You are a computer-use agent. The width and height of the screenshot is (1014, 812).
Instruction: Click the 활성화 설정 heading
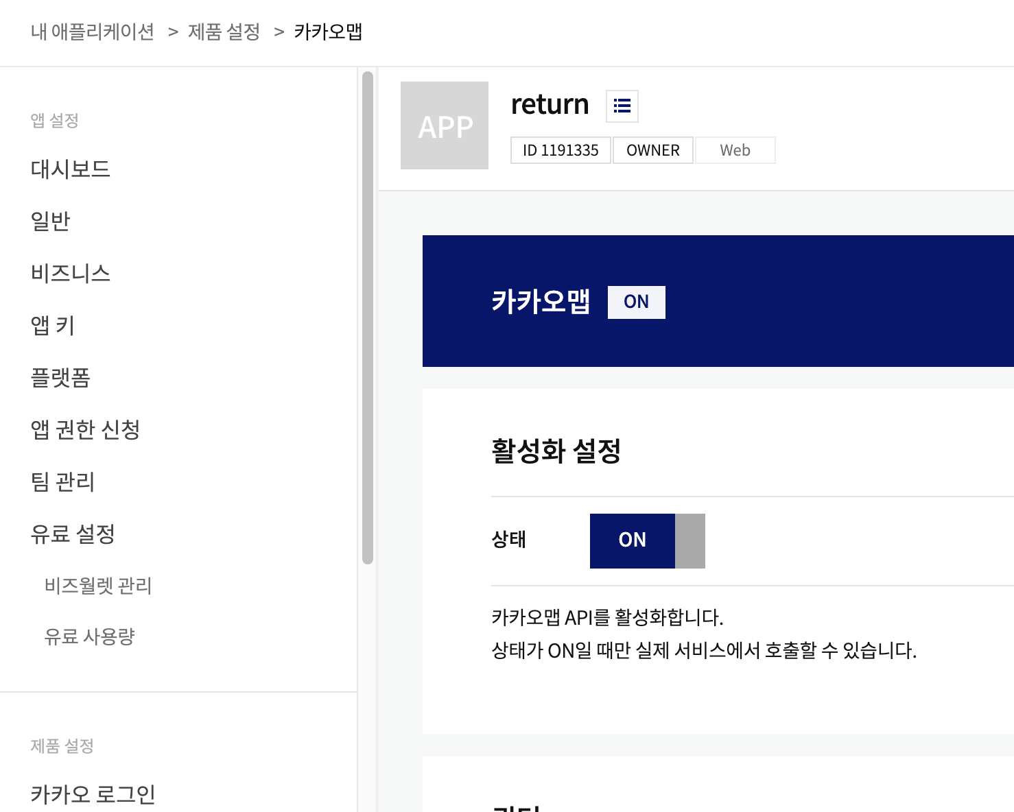(x=556, y=451)
